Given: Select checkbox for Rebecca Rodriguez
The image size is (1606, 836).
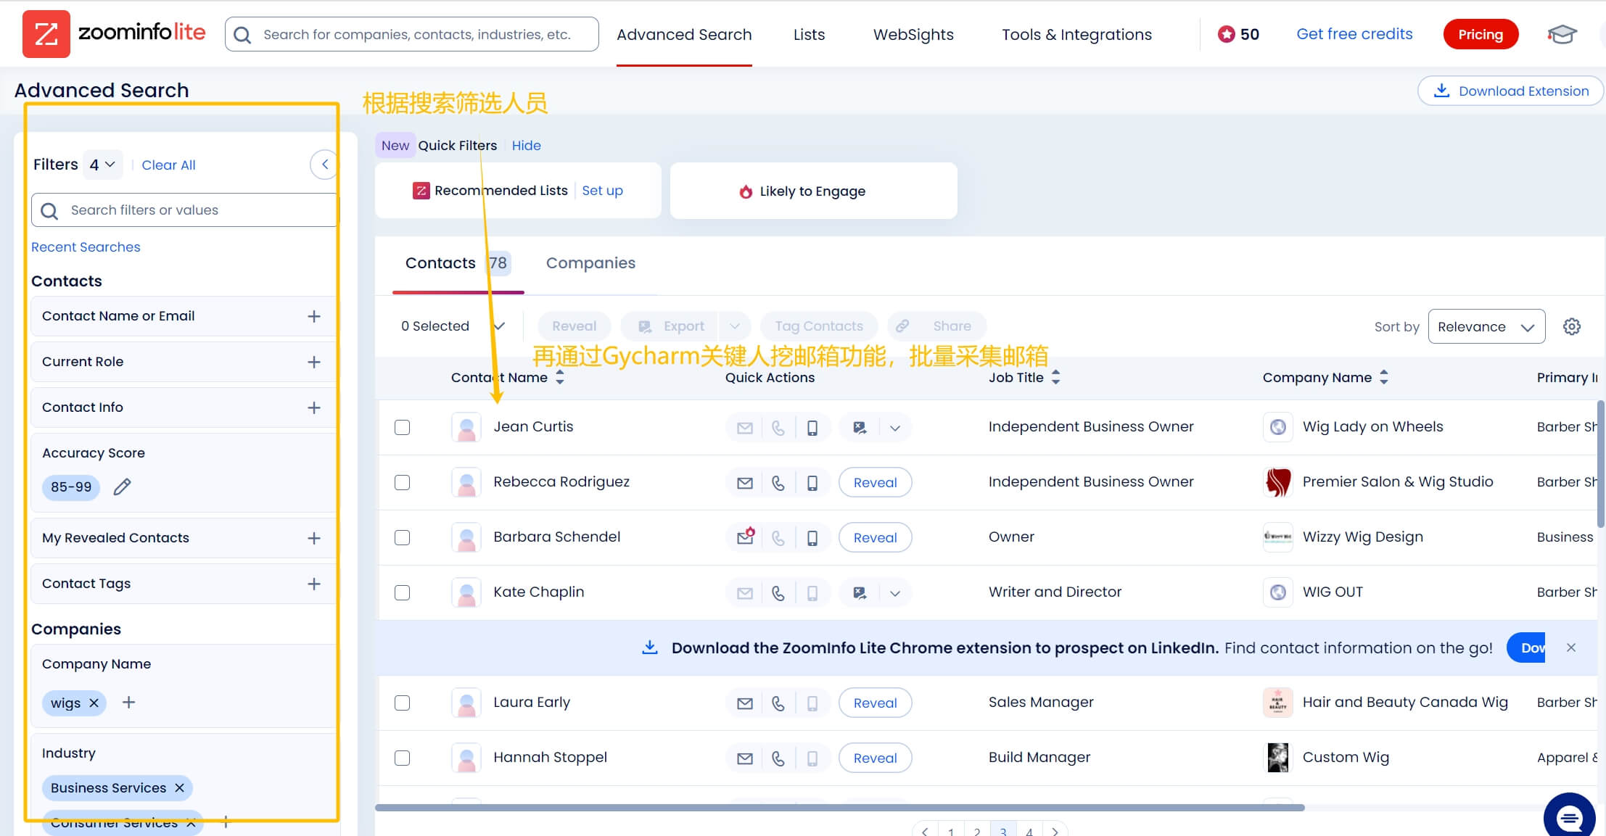Looking at the screenshot, I should 402,482.
